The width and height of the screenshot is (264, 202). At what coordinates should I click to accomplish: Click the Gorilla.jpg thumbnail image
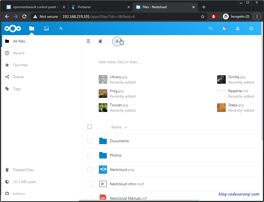coord(221,80)
